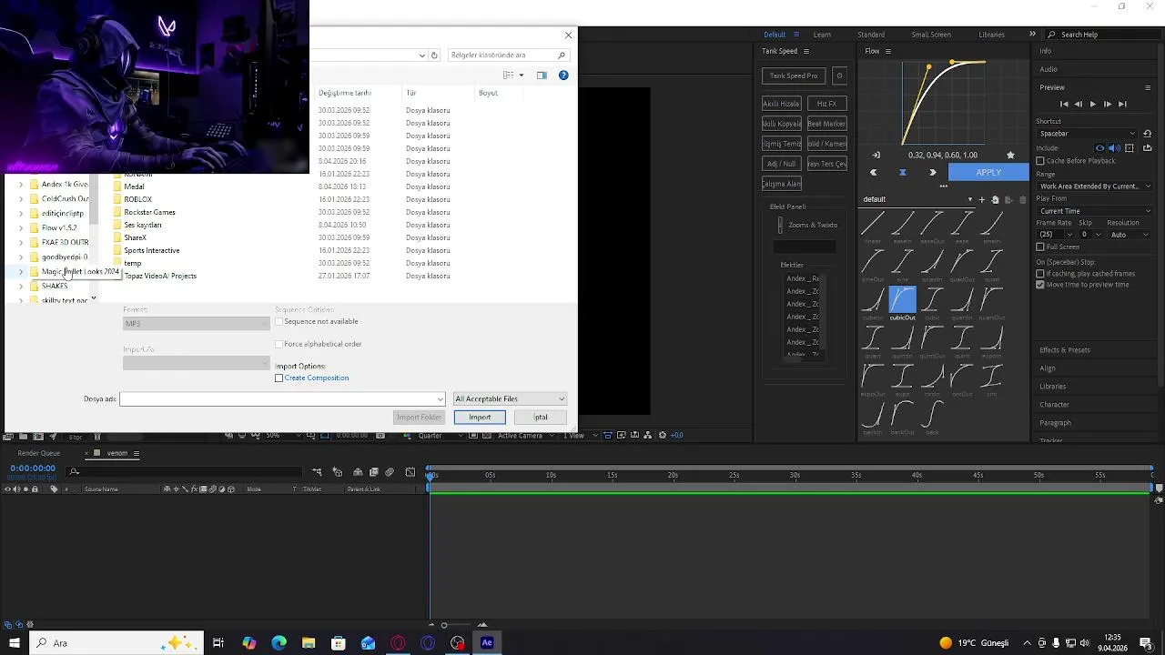Select the easeIn easing preset

pos(902,224)
